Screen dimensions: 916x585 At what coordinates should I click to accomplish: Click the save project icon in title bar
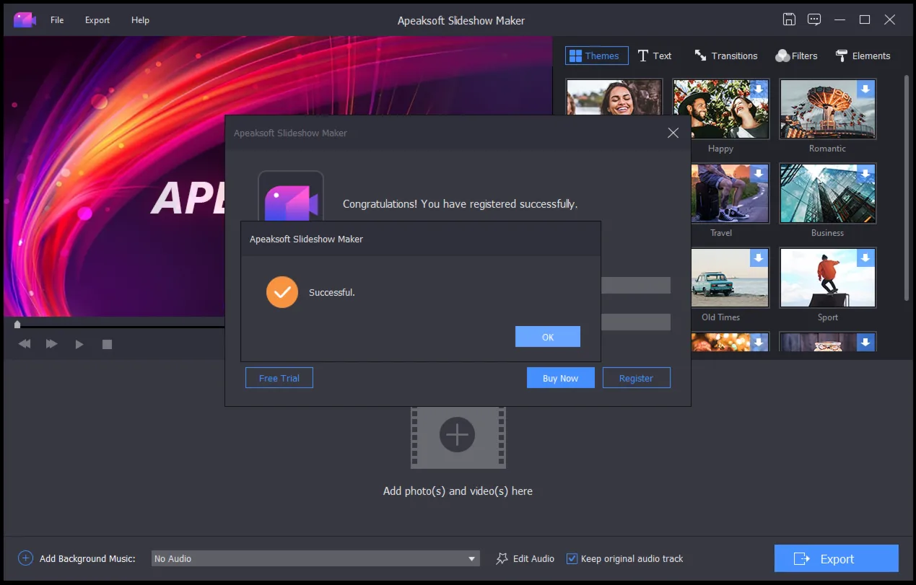pos(789,19)
